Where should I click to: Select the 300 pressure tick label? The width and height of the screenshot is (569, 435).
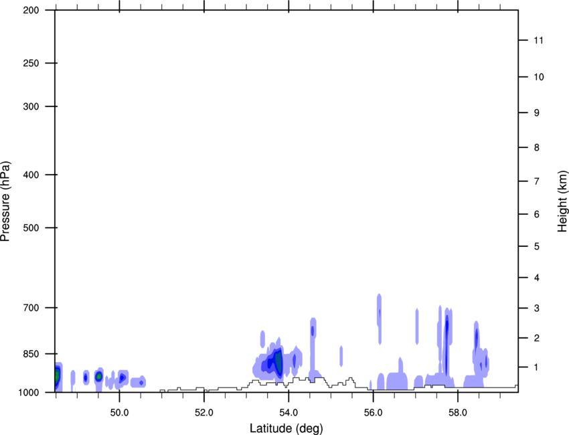click(31, 106)
